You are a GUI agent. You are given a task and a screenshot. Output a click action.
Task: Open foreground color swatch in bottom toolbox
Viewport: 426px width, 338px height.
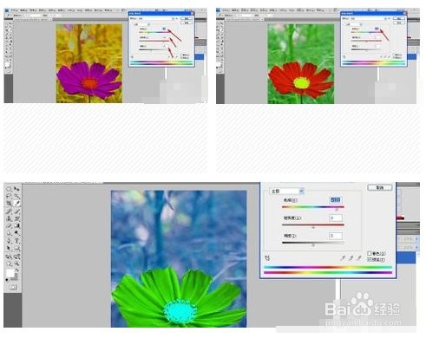click(x=10, y=273)
